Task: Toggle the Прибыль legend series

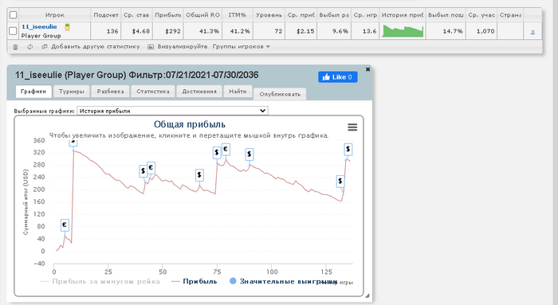Action: click(x=195, y=281)
